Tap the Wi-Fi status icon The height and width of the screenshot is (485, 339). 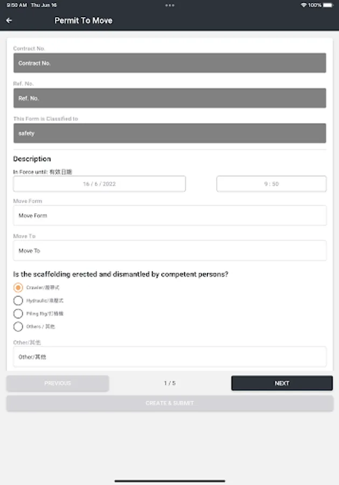303,5
